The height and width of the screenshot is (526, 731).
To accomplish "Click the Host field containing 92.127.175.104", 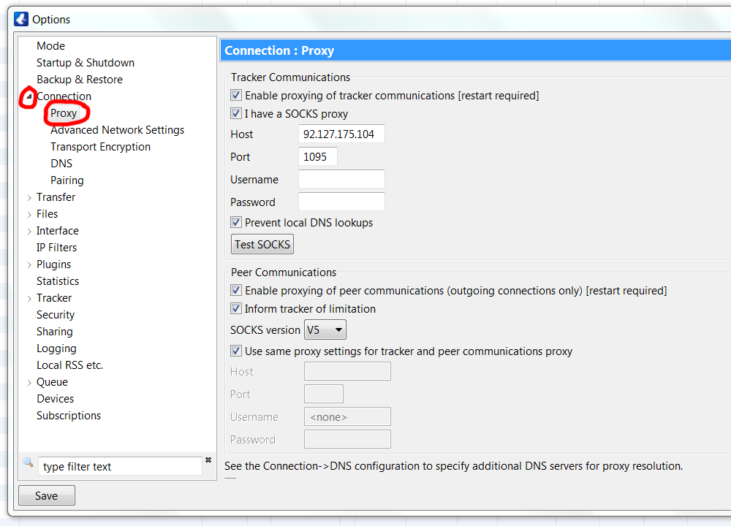I will [x=341, y=134].
